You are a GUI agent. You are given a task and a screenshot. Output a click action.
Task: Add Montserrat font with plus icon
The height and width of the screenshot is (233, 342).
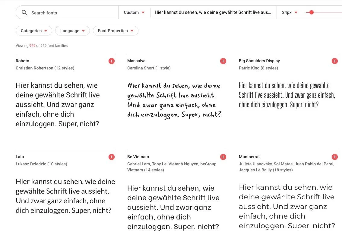click(x=334, y=157)
